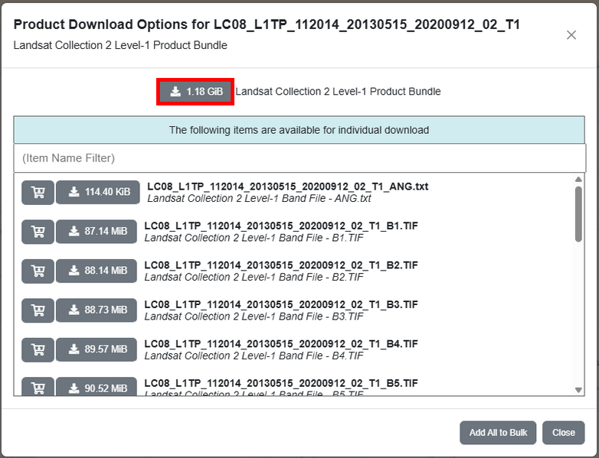Close the dialog with the X icon
Viewport: 599px width, 458px height.
click(x=571, y=35)
